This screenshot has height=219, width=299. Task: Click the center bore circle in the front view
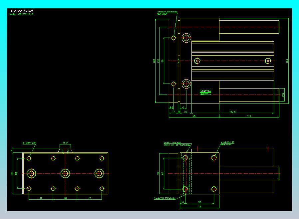click(65, 173)
